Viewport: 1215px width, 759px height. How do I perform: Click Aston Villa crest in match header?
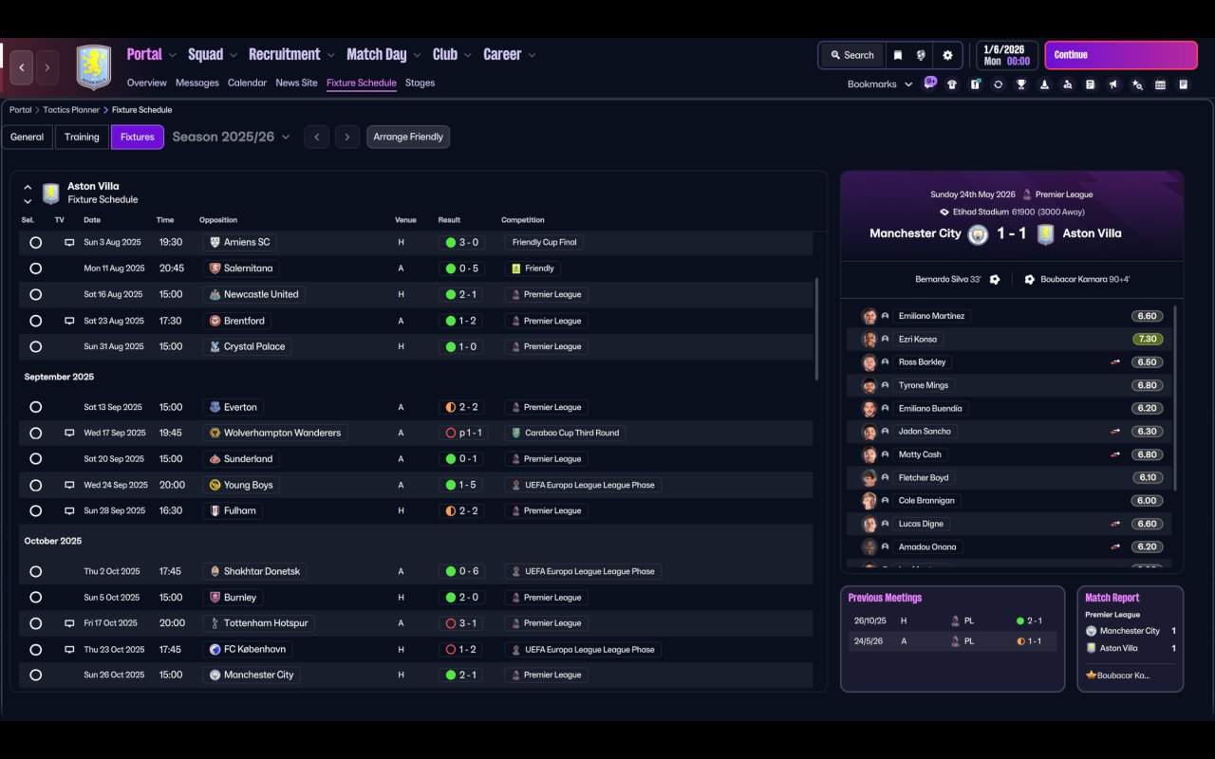(x=1045, y=234)
